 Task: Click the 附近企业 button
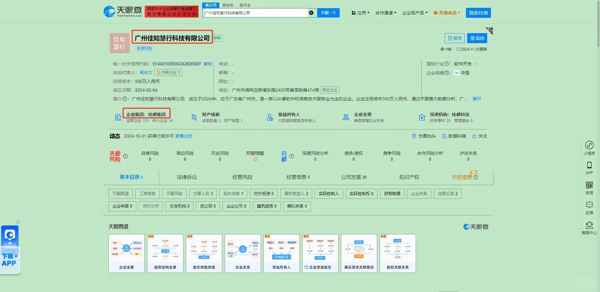point(330,90)
